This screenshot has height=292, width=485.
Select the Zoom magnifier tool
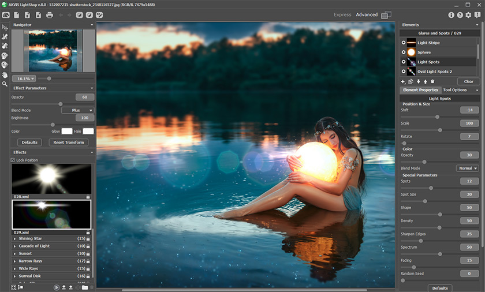click(5, 84)
